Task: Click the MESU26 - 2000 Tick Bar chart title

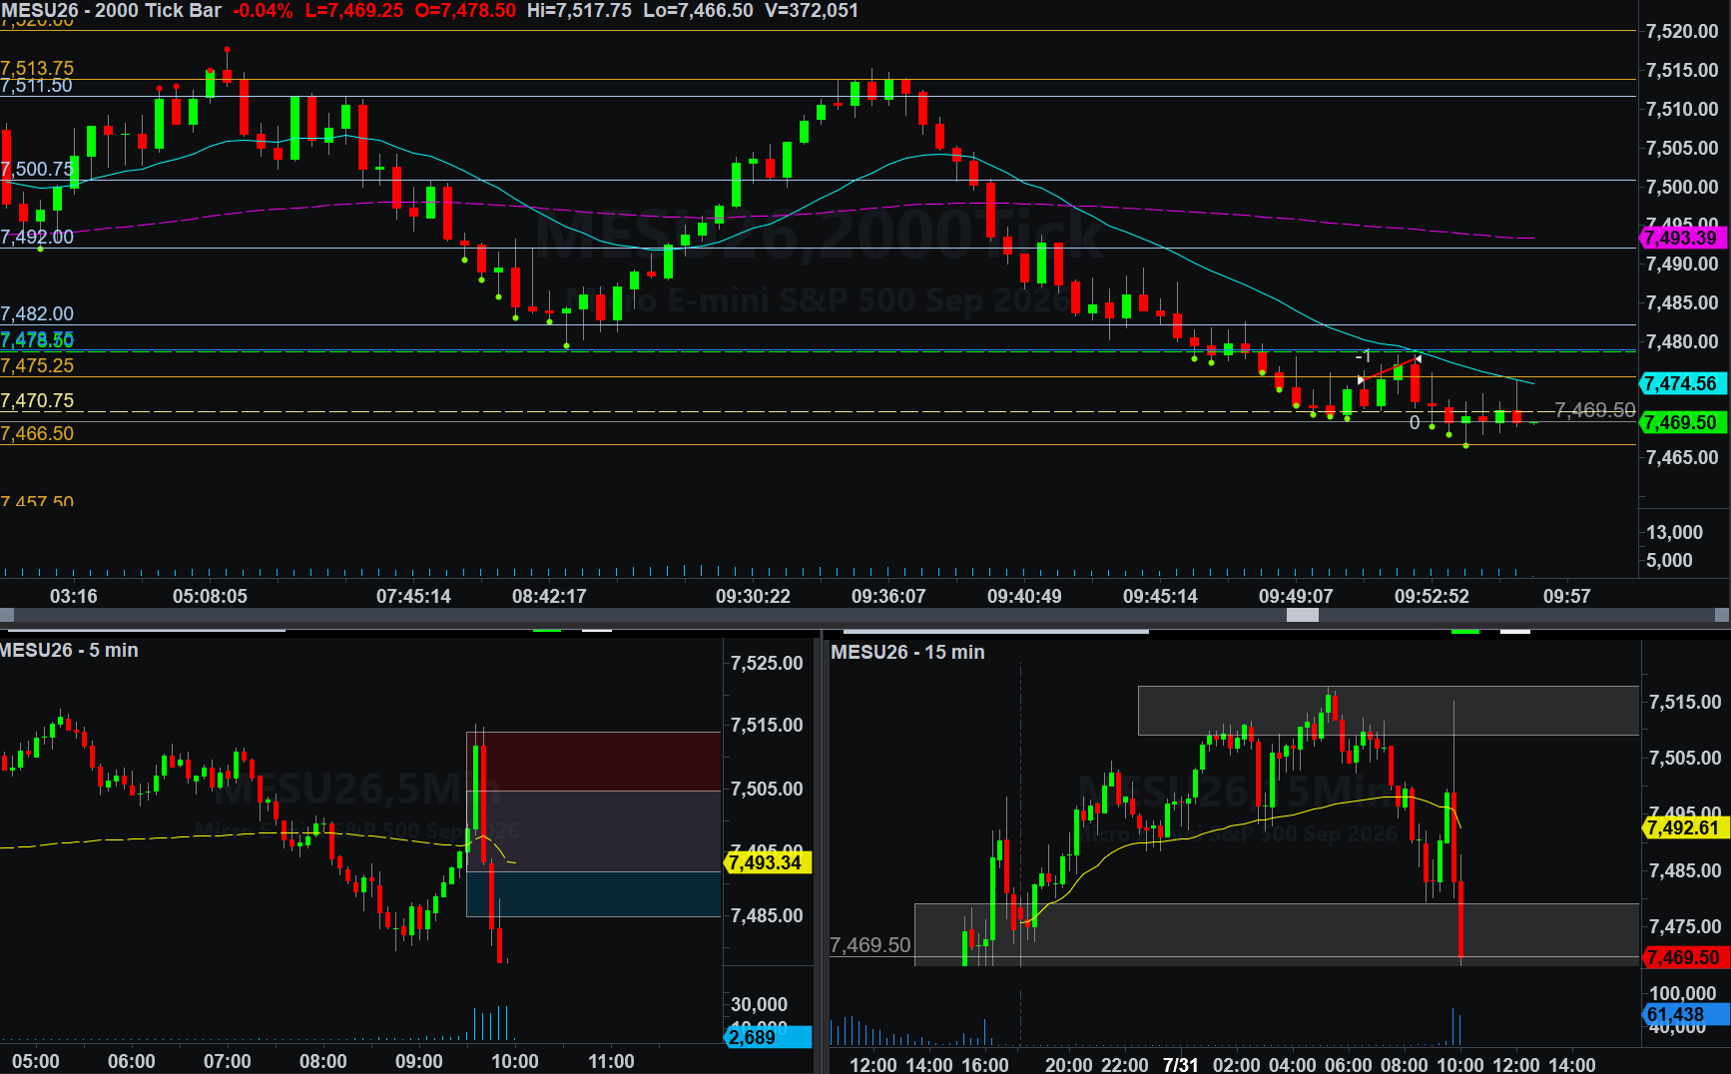Action: 111,11
